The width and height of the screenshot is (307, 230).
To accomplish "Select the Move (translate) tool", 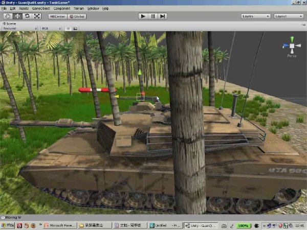I will point(17,16).
